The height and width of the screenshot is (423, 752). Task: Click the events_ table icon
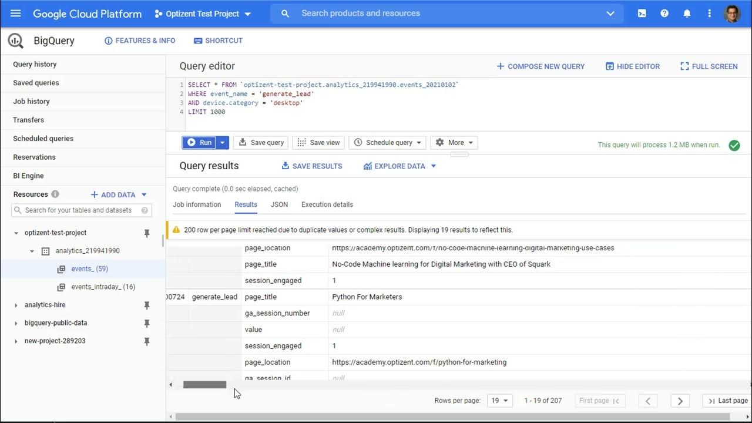pos(61,269)
